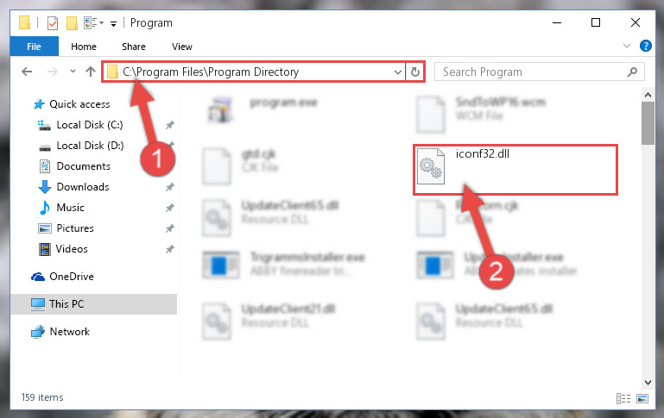The image size is (664, 418).
Task: Click the search magnifier icon
Action: point(632,72)
